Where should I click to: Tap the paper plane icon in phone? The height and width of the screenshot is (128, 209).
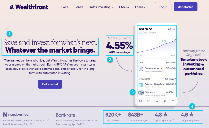click(x=165, y=101)
